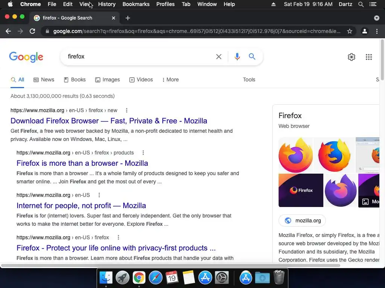Reload the current page
This screenshot has height=288, width=385.
point(32,31)
